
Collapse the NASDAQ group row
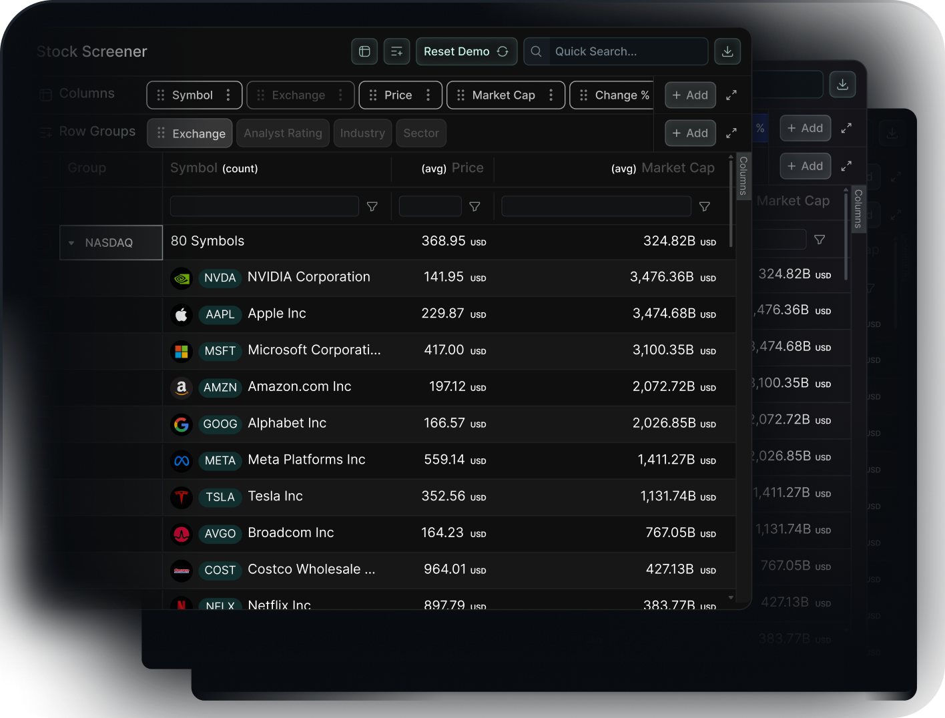pyautogui.click(x=71, y=243)
